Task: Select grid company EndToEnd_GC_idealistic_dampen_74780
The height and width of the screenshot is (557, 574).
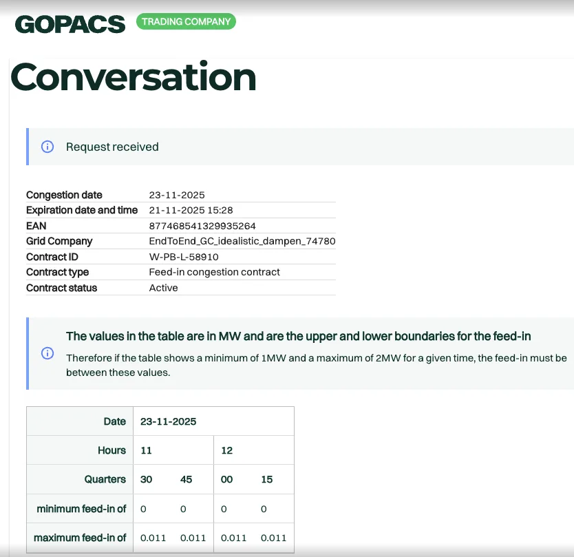Action: pos(242,242)
